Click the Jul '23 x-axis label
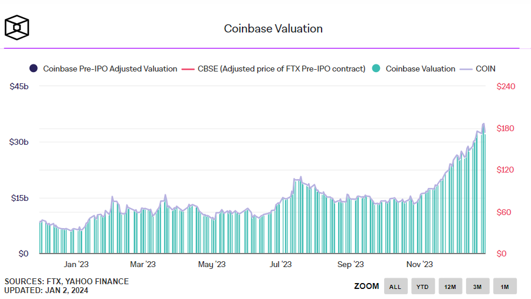 280,264
